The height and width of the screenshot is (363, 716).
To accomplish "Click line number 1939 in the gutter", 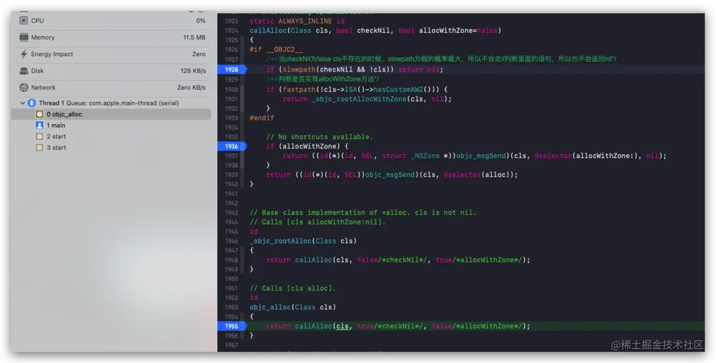I will pos(231,174).
